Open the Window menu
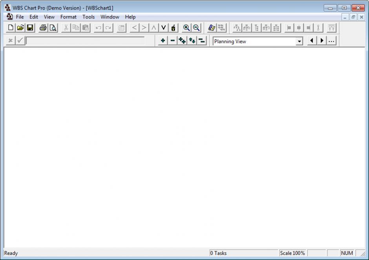The image size is (369, 260). [110, 17]
